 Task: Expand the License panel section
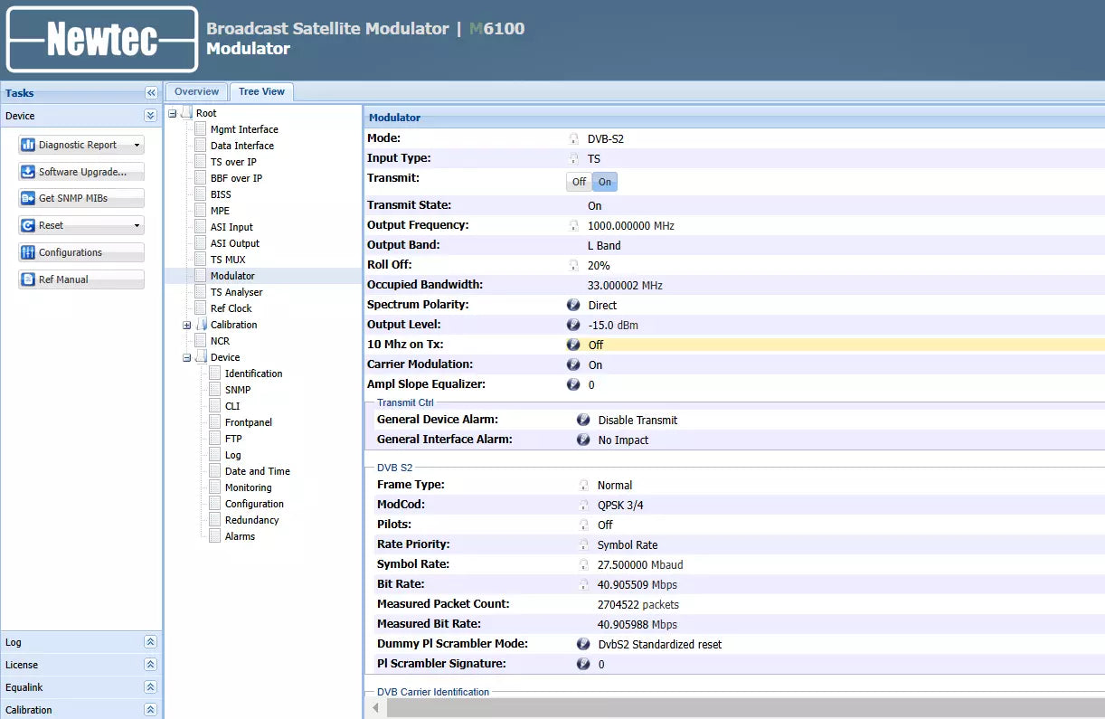151,665
